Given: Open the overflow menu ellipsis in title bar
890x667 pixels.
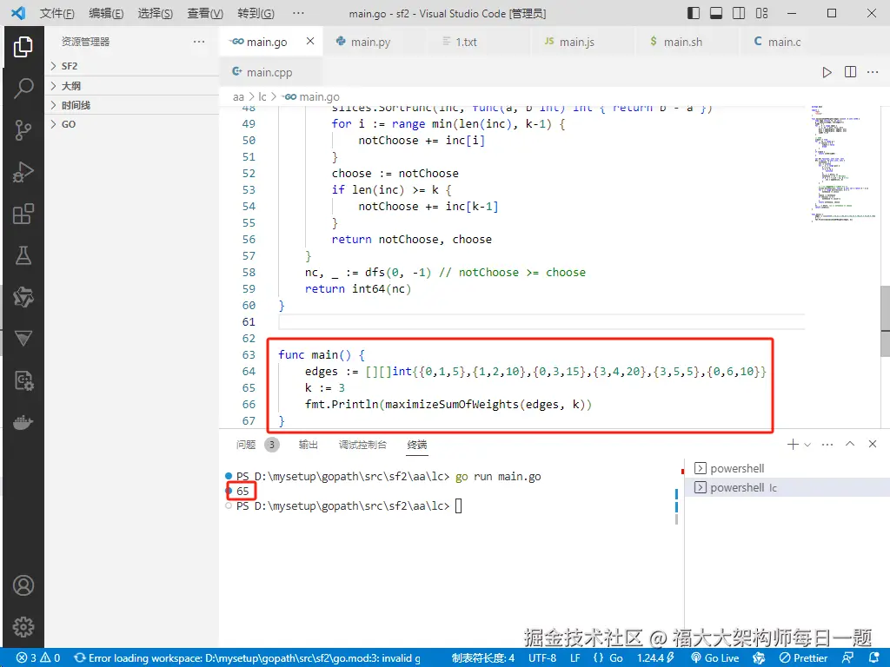Looking at the screenshot, I should click(x=298, y=13).
